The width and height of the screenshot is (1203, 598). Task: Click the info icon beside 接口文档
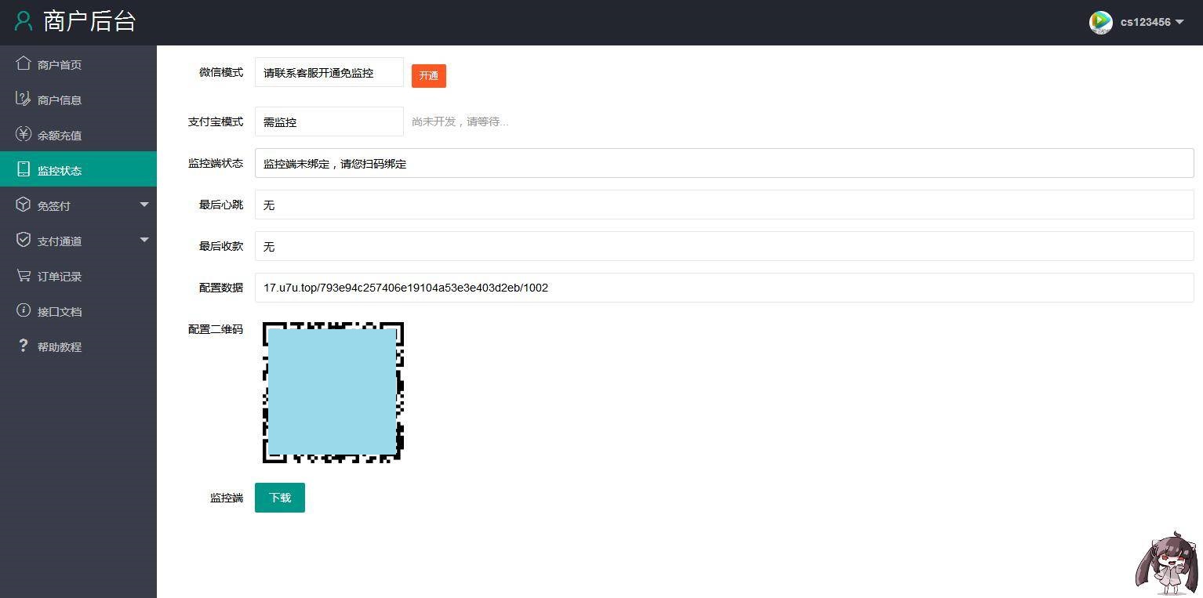click(24, 310)
